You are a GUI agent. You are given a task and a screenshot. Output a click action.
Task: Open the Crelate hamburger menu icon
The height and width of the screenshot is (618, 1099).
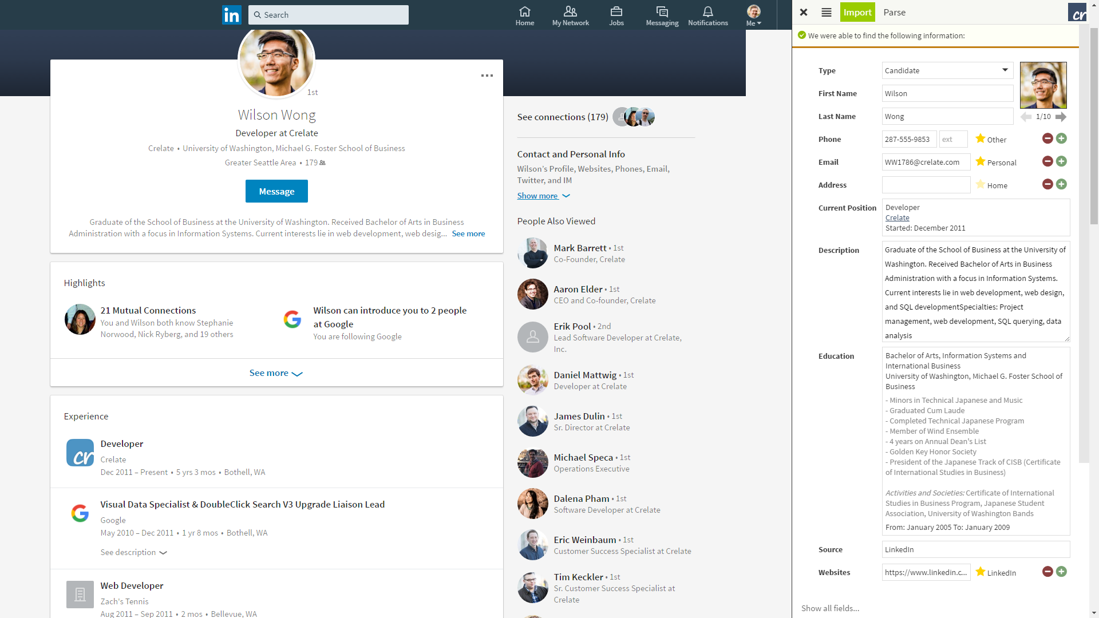click(x=826, y=13)
